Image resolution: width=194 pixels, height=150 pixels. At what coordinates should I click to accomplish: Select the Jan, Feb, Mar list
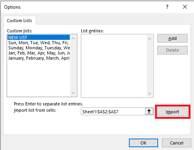click(x=39, y=53)
